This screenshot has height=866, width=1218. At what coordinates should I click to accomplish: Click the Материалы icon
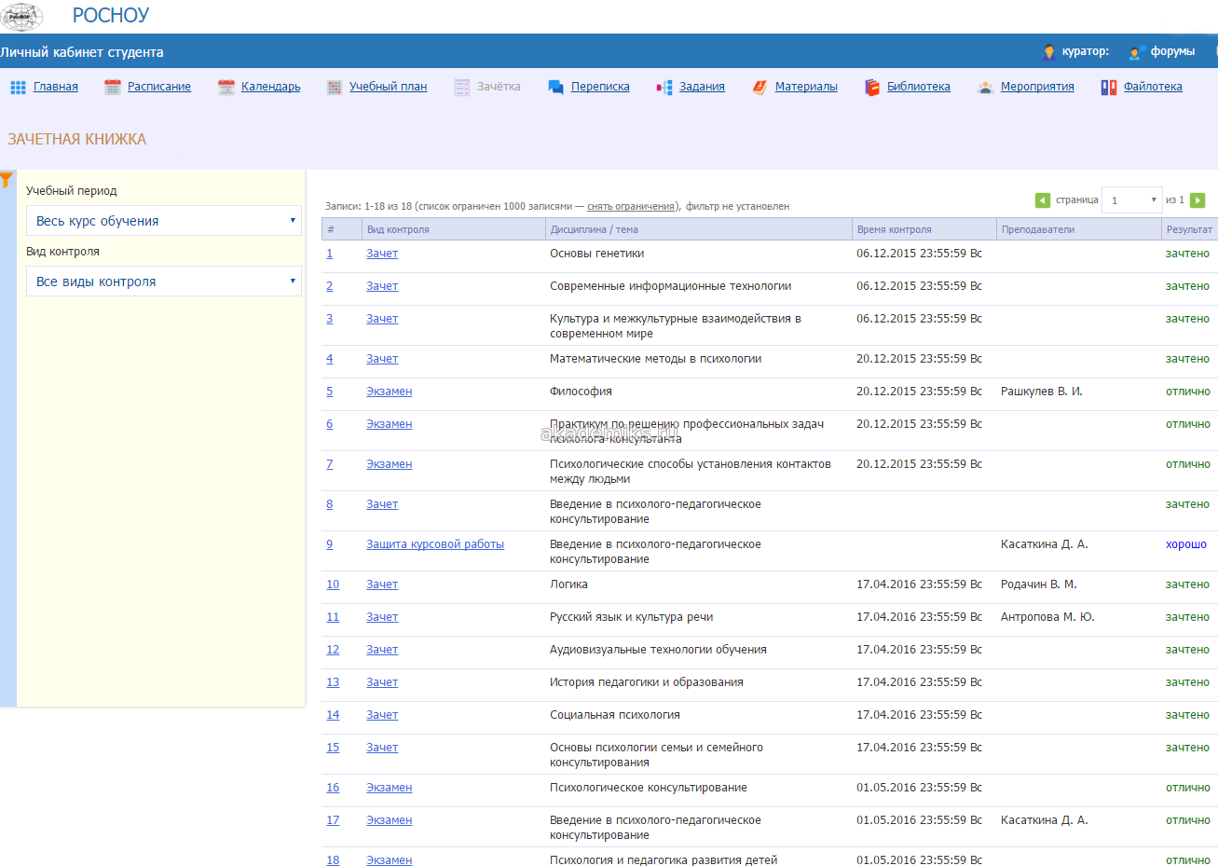point(760,87)
